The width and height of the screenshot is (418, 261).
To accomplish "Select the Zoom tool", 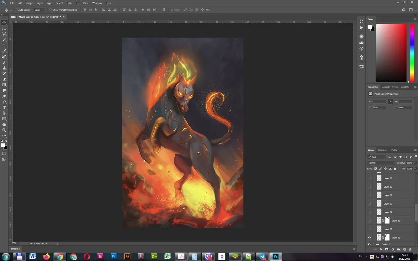I will (4, 130).
